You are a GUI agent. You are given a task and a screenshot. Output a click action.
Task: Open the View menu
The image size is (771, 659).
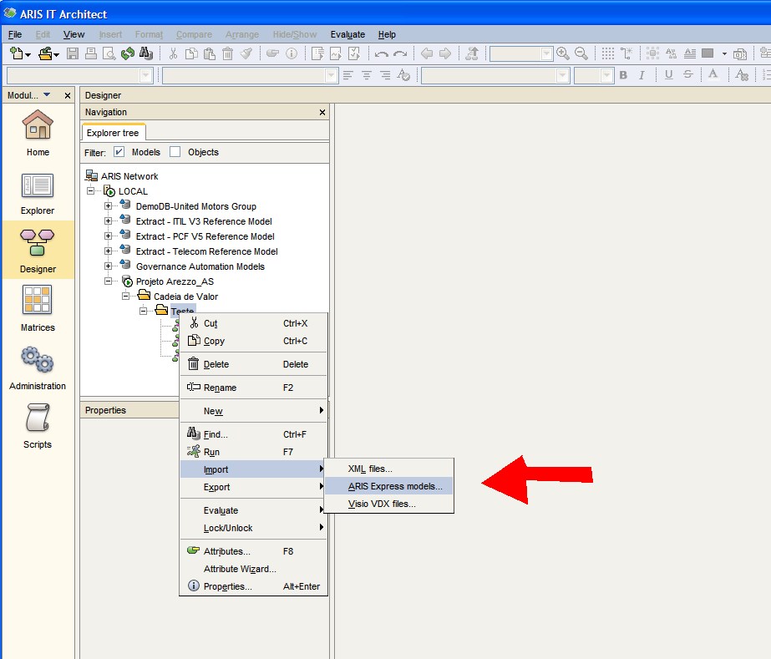click(x=74, y=34)
